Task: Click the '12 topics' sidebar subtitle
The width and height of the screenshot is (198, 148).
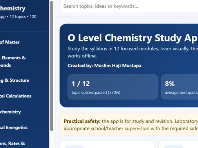Action: pos(18,17)
